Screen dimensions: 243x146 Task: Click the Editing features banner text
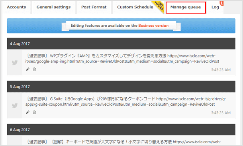pyautogui.click(x=120, y=26)
